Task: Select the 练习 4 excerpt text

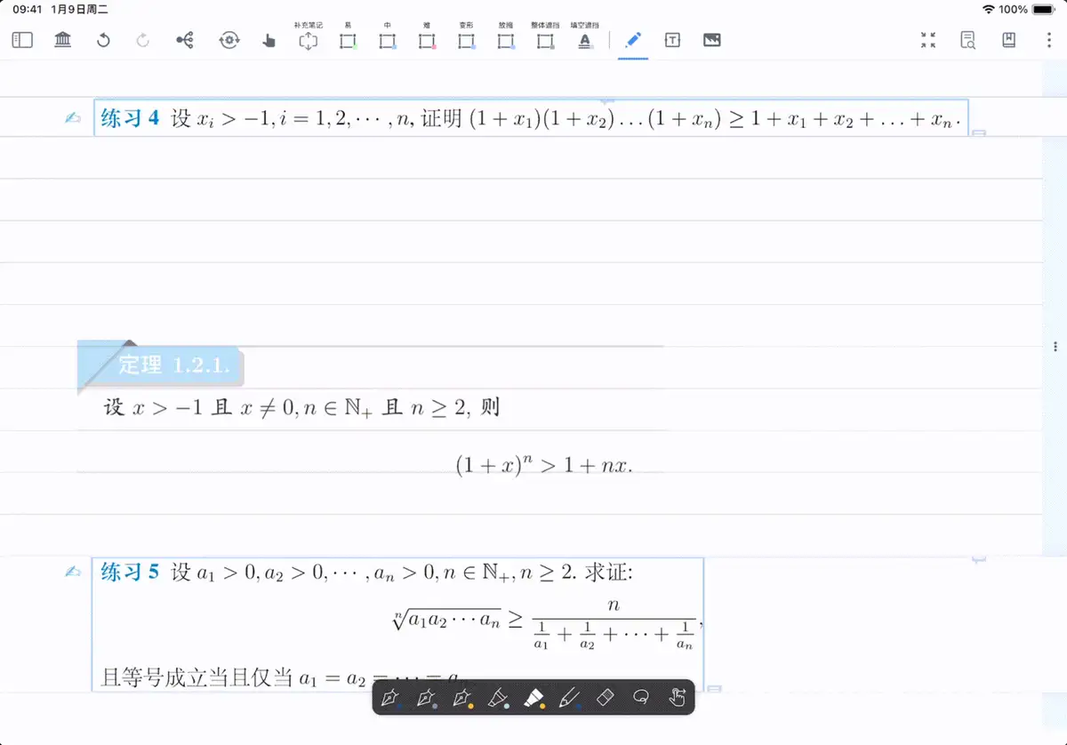Action: click(x=531, y=118)
